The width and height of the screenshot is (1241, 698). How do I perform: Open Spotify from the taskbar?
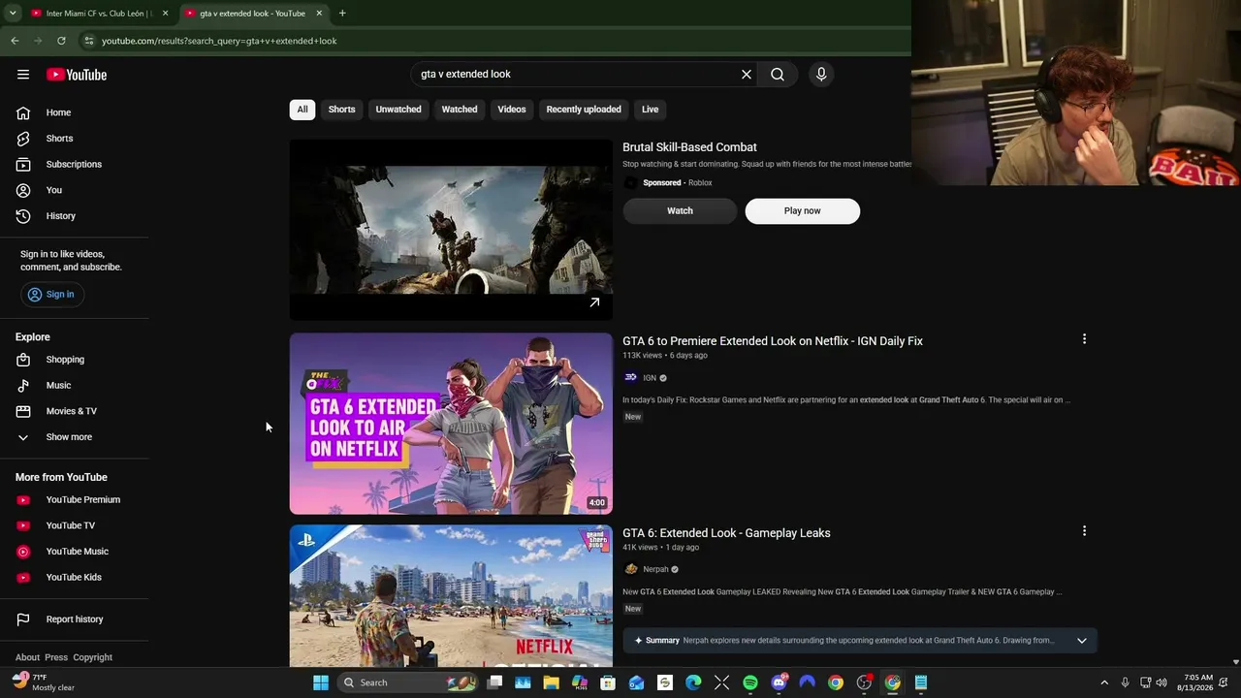pyautogui.click(x=750, y=682)
